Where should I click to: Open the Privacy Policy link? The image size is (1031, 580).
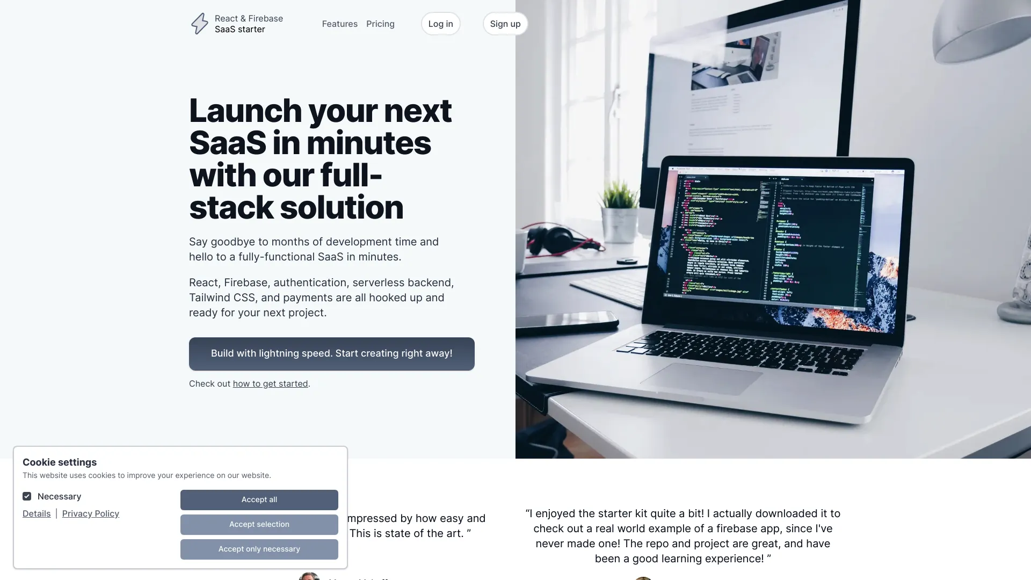(x=90, y=513)
